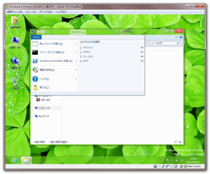The image size is (210, 174).
Task: Open quick access toolbar customize dropdown
Action: click(x=47, y=32)
